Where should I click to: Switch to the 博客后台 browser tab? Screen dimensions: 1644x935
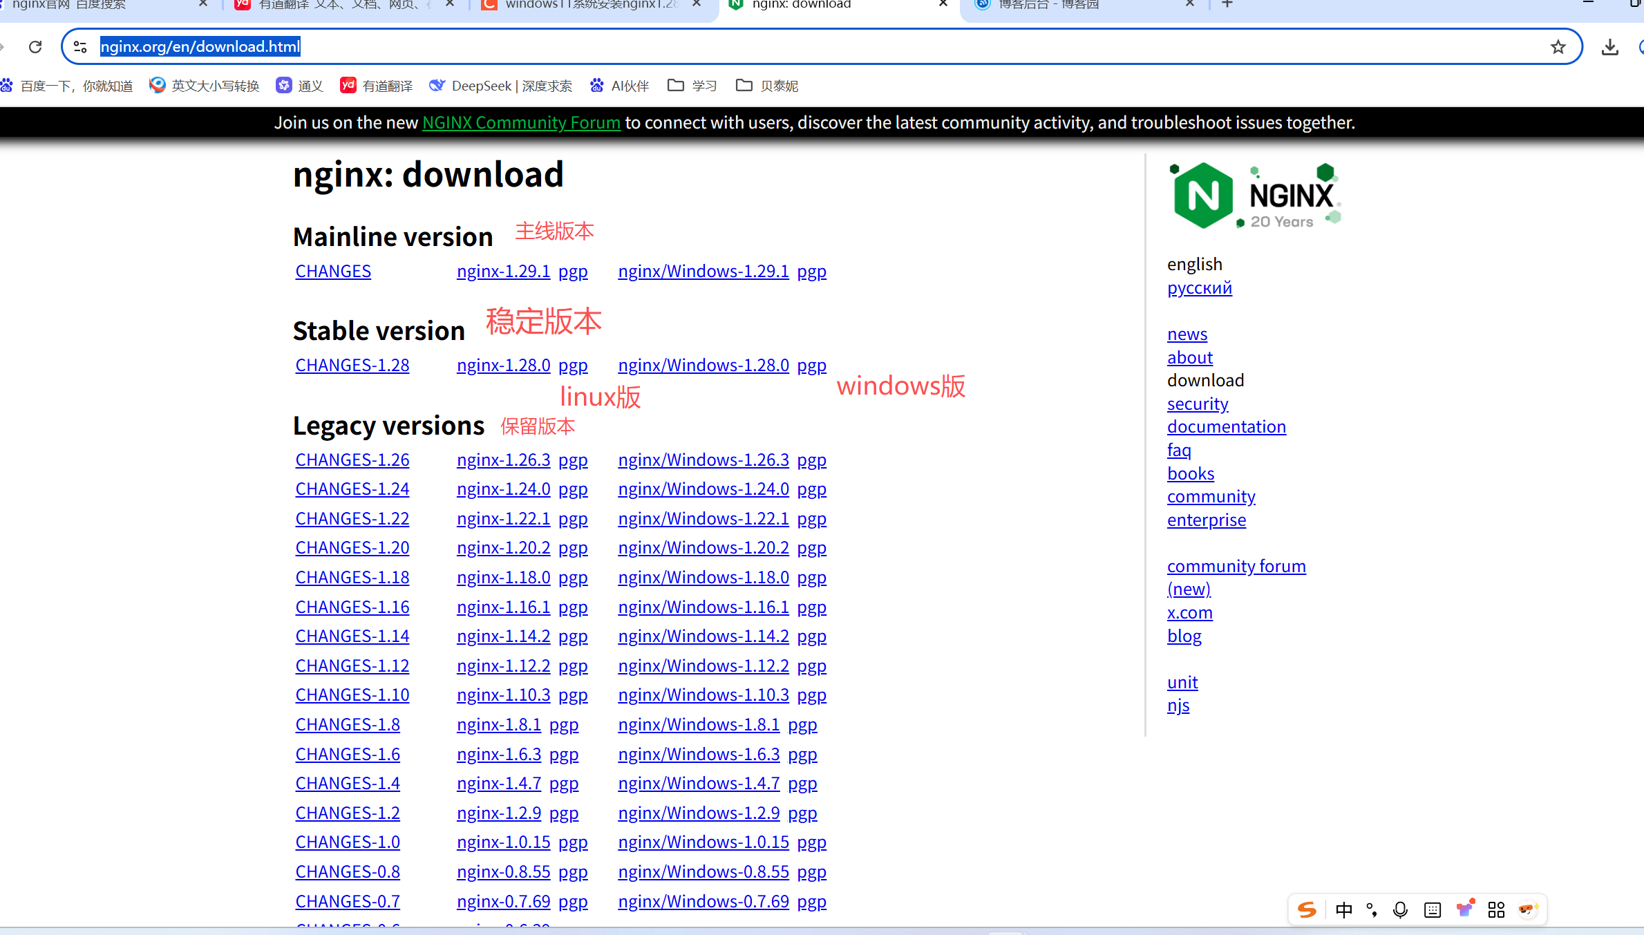tap(1048, 5)
